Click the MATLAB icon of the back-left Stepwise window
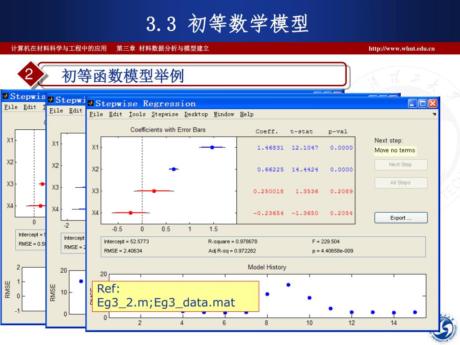 click(x=5, y=96)
